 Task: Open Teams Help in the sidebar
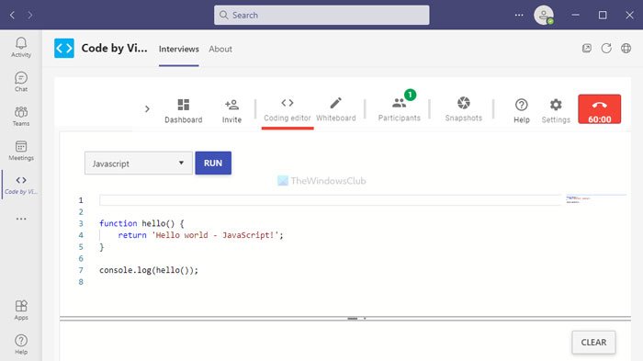coord(21,345)
